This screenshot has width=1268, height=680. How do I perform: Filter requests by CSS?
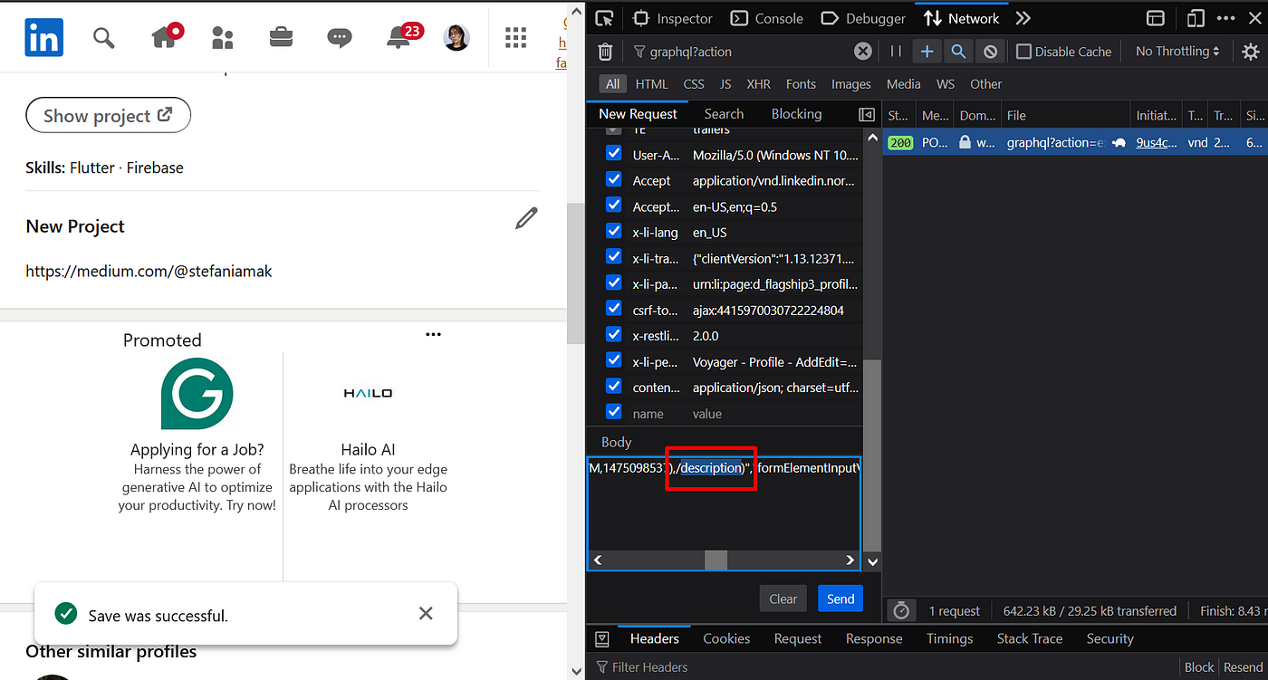[x=694, y=84]
